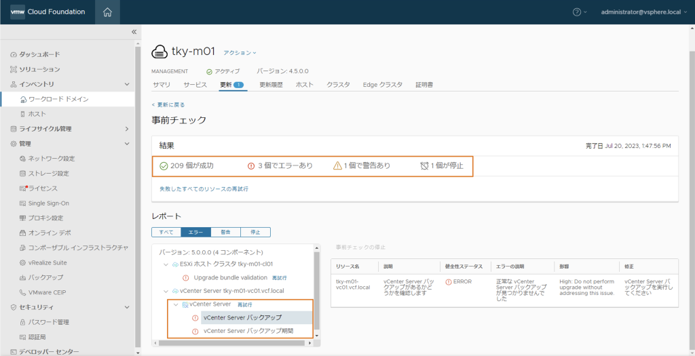
Task: Click the ストレージ設定 database icon
Action: pos(22,174)
